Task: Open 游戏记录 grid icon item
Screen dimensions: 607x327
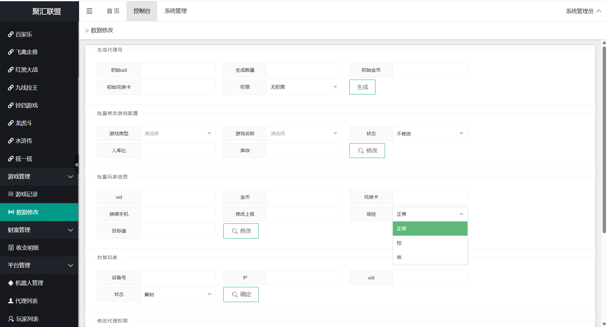Action: pyautogui.click(x=11, y=194)
